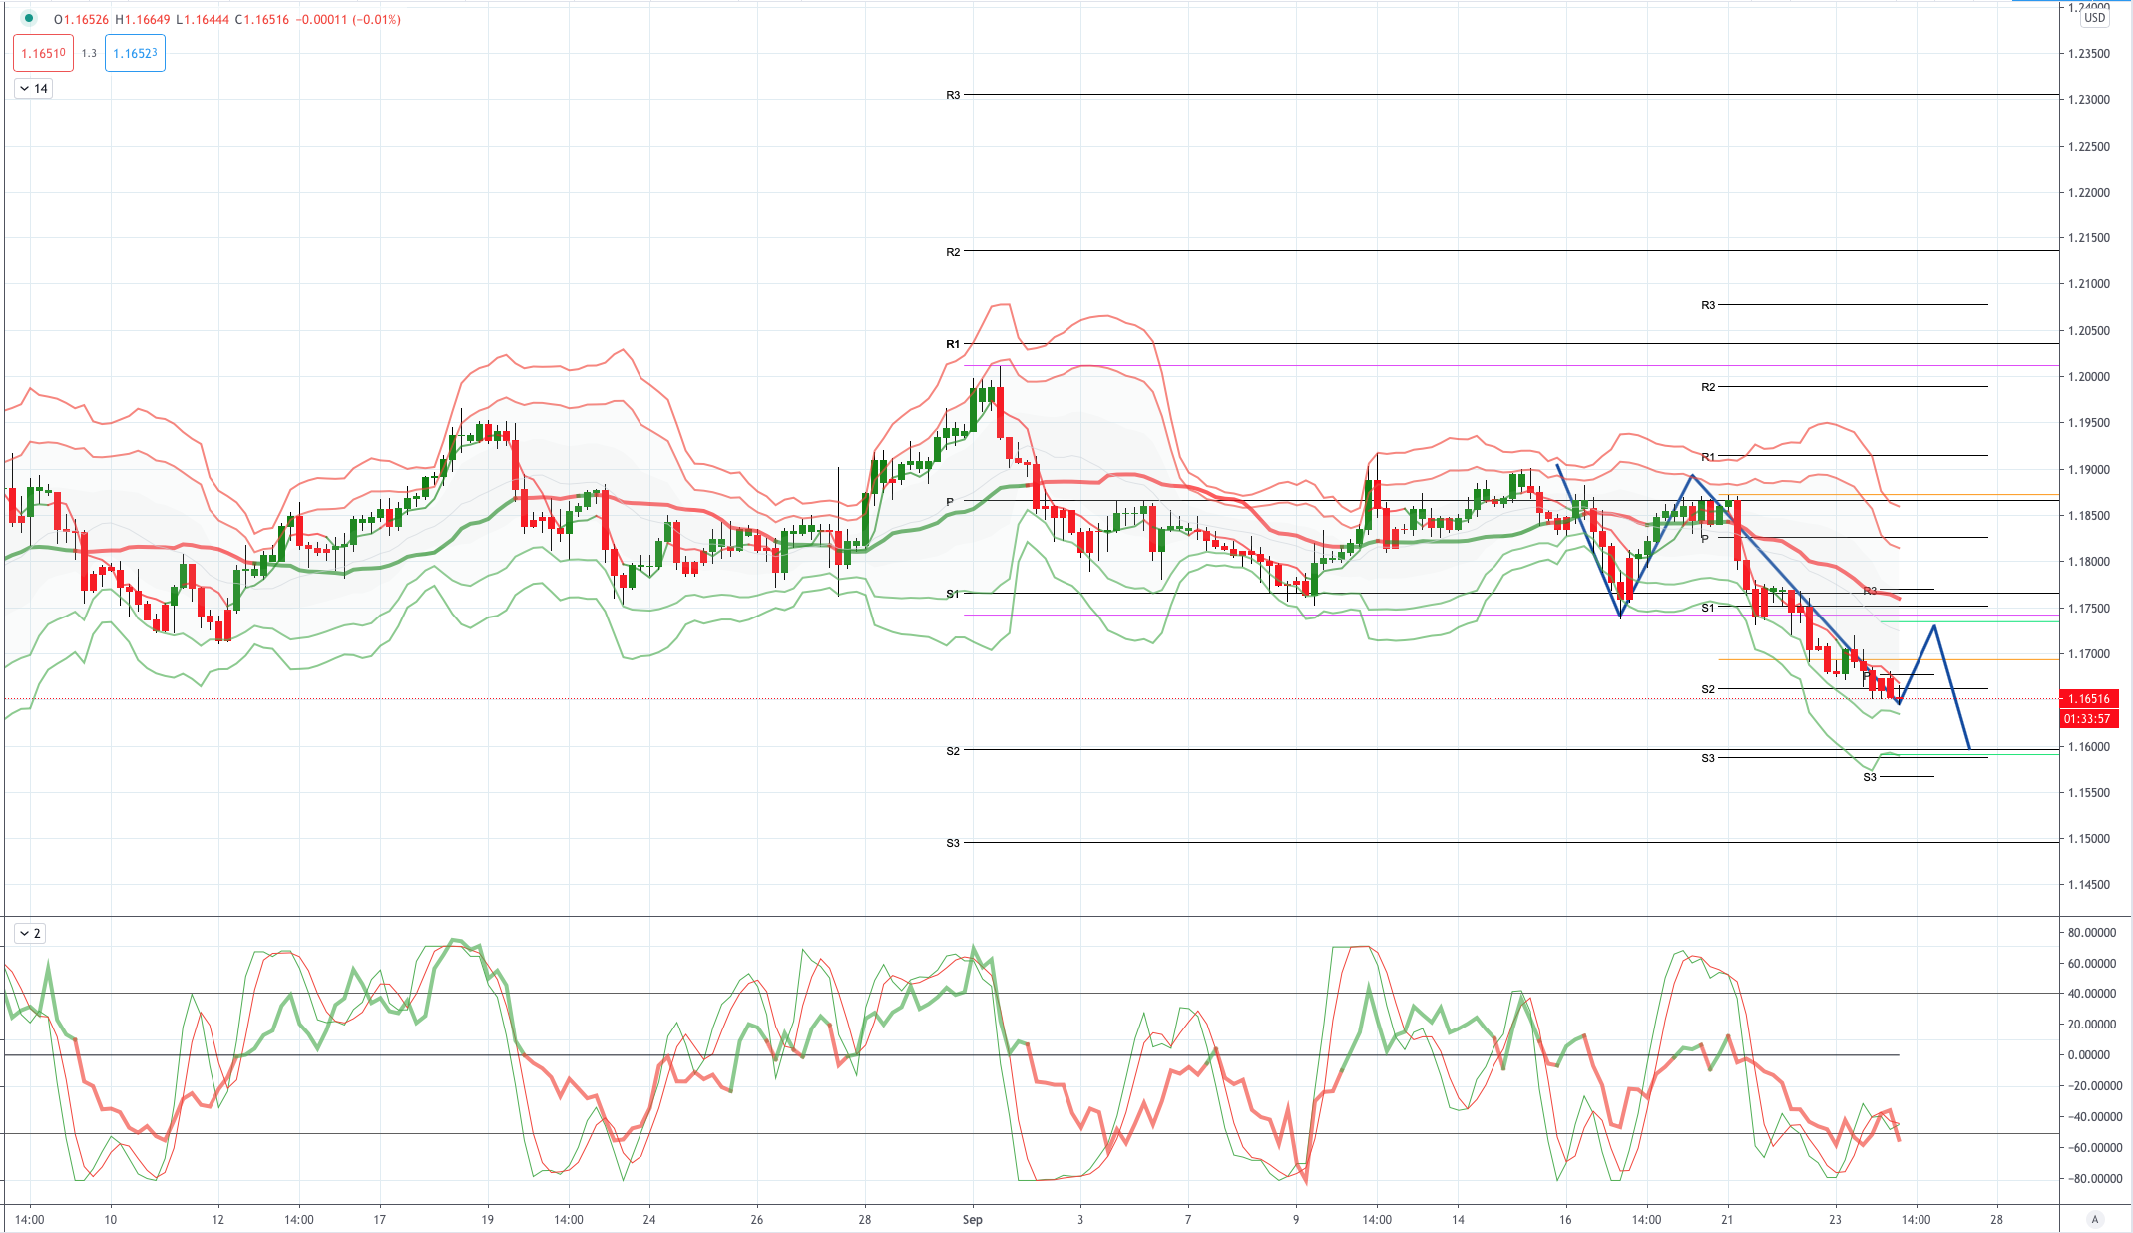Viewport: 2133px width, 1233px height.
Task: Click the date 17 on time axis
Action: coord(380,1219)
